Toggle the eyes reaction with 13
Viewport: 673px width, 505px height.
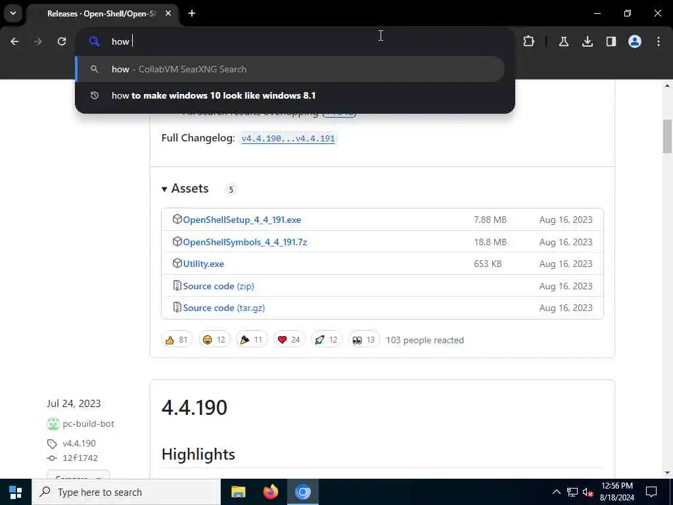(363, 340)
